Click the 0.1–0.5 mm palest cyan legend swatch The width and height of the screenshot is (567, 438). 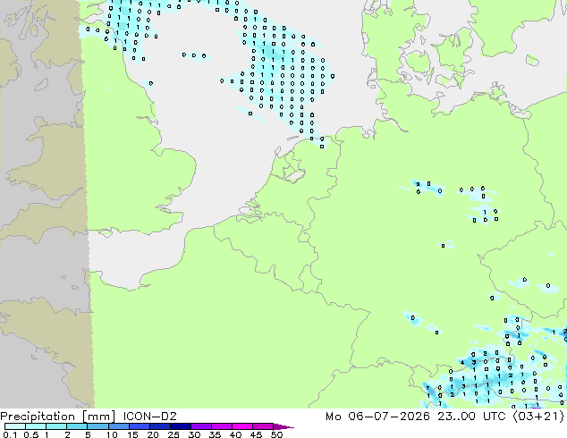point(15,426)
